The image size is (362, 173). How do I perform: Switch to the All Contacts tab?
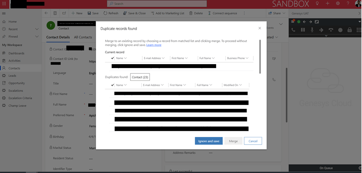click(x=83, y=37)
